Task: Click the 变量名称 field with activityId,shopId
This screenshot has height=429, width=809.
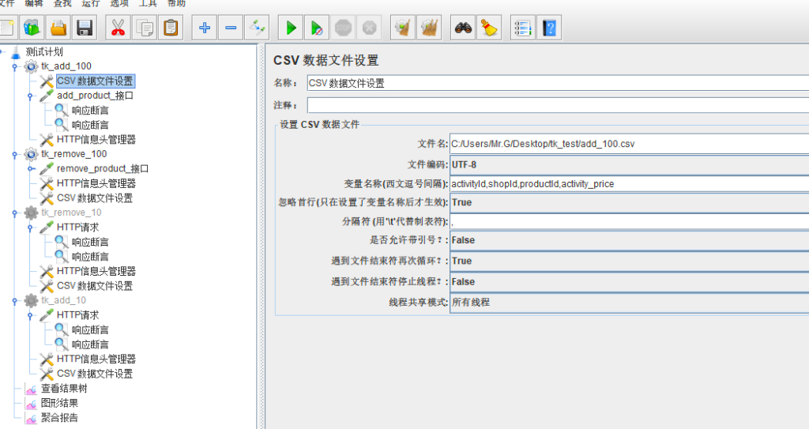Action: (x=629, y=184)
